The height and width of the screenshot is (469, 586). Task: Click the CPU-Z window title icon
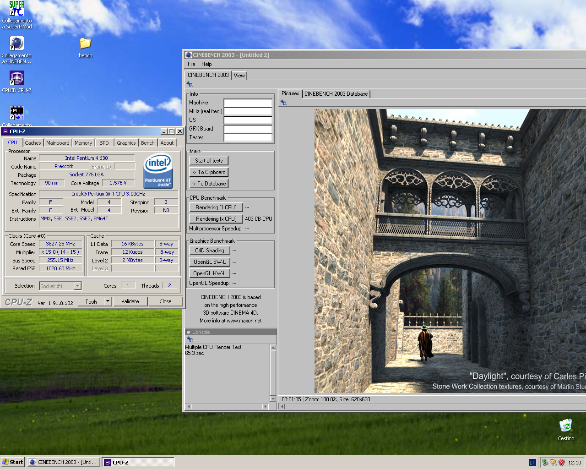point(5,131)
